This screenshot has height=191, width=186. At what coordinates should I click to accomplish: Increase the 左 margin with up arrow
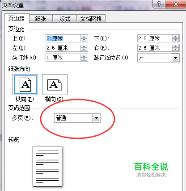pos(84,46)
